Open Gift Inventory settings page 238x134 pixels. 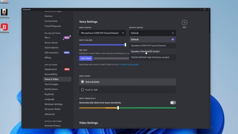(51, 52)
